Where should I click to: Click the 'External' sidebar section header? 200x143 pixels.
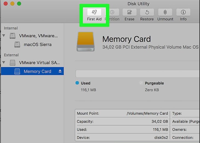click(11, 55)
